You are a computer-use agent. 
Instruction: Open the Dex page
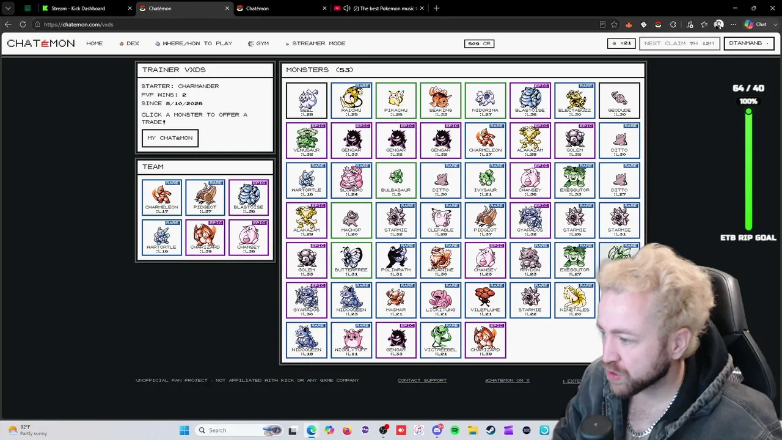pos(129,43)
